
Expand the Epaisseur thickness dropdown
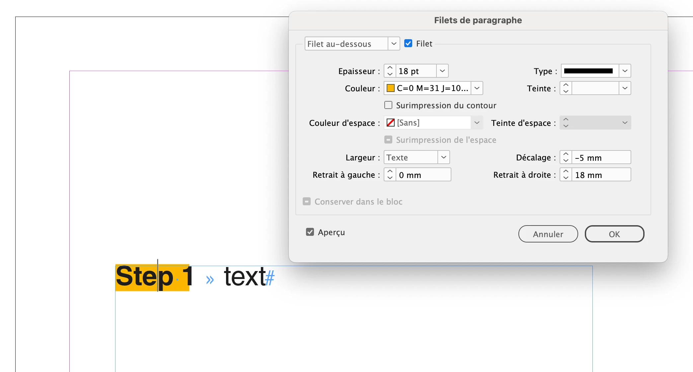[x=442, y=71]
